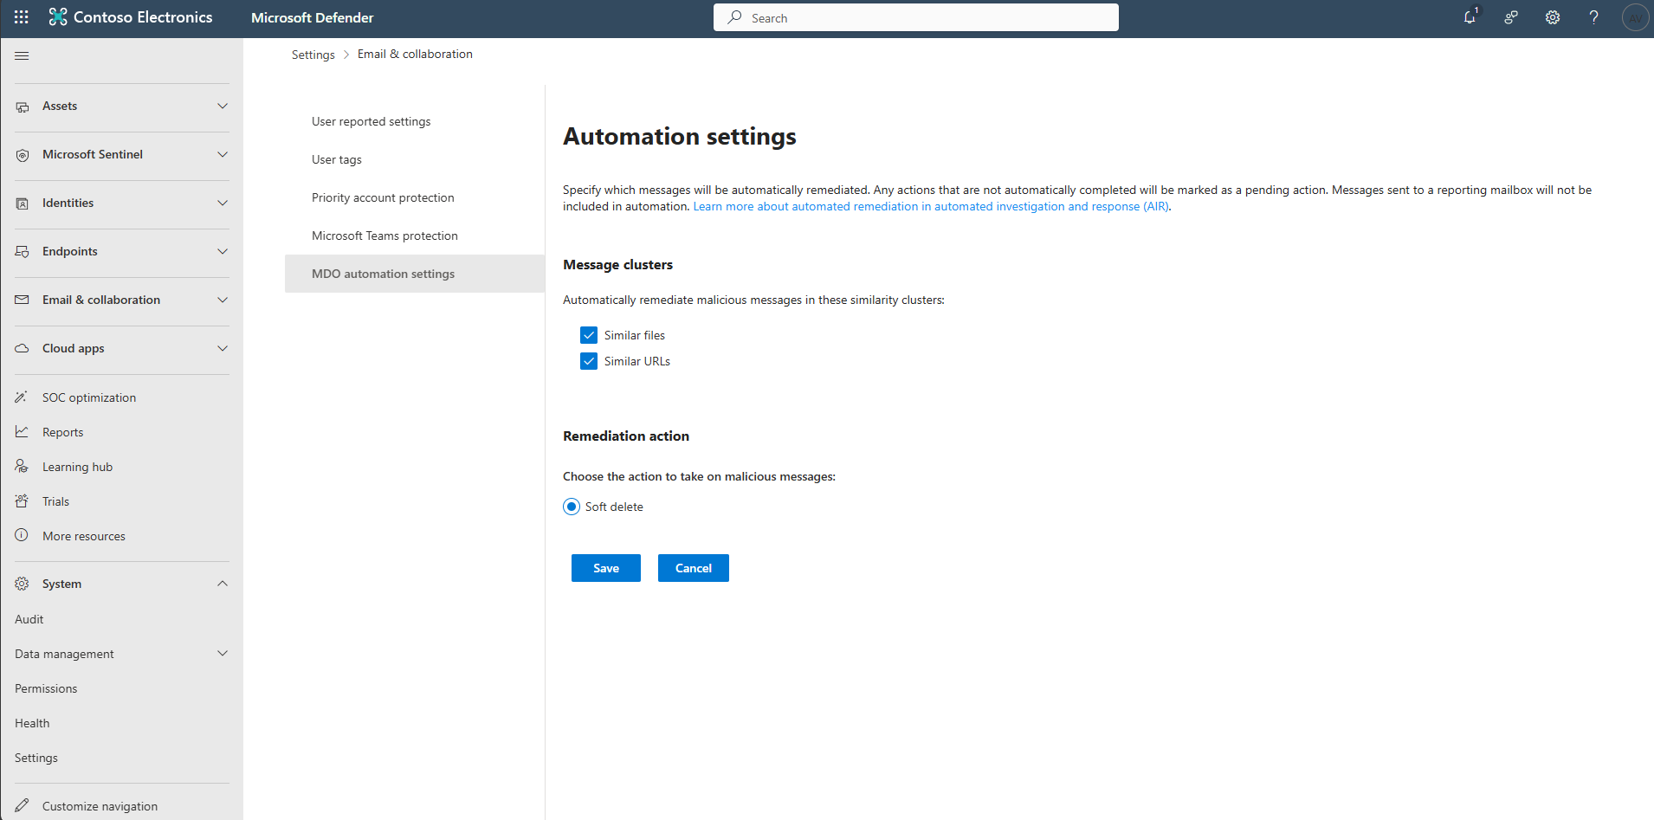1654x820 pixels.
Task: Expand the Data management chevron
Action: (x=223, y=654)
